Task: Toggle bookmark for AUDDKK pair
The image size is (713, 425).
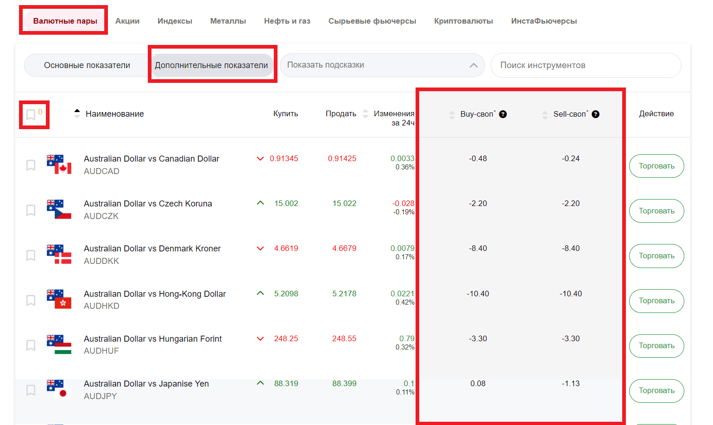Action: coord(31,255)
